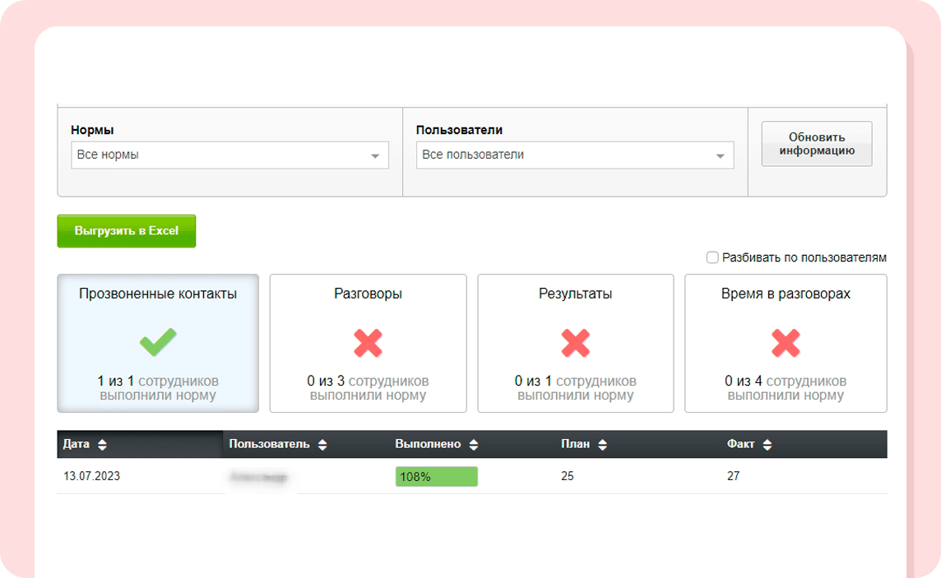Image resolution: width=941 pixels, height=578 pixels.
Task: Click the Нормы field label
Action: 92,130
